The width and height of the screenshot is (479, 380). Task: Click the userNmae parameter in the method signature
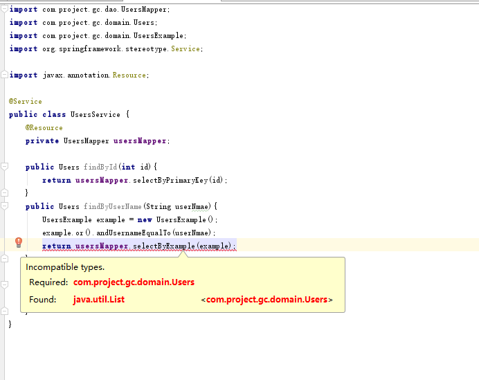(192, 206)
